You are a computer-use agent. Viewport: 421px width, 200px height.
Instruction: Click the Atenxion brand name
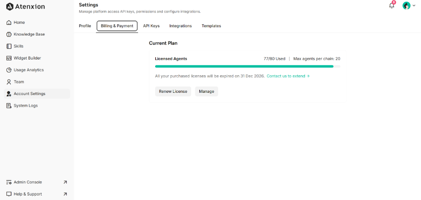coord(30,7)
